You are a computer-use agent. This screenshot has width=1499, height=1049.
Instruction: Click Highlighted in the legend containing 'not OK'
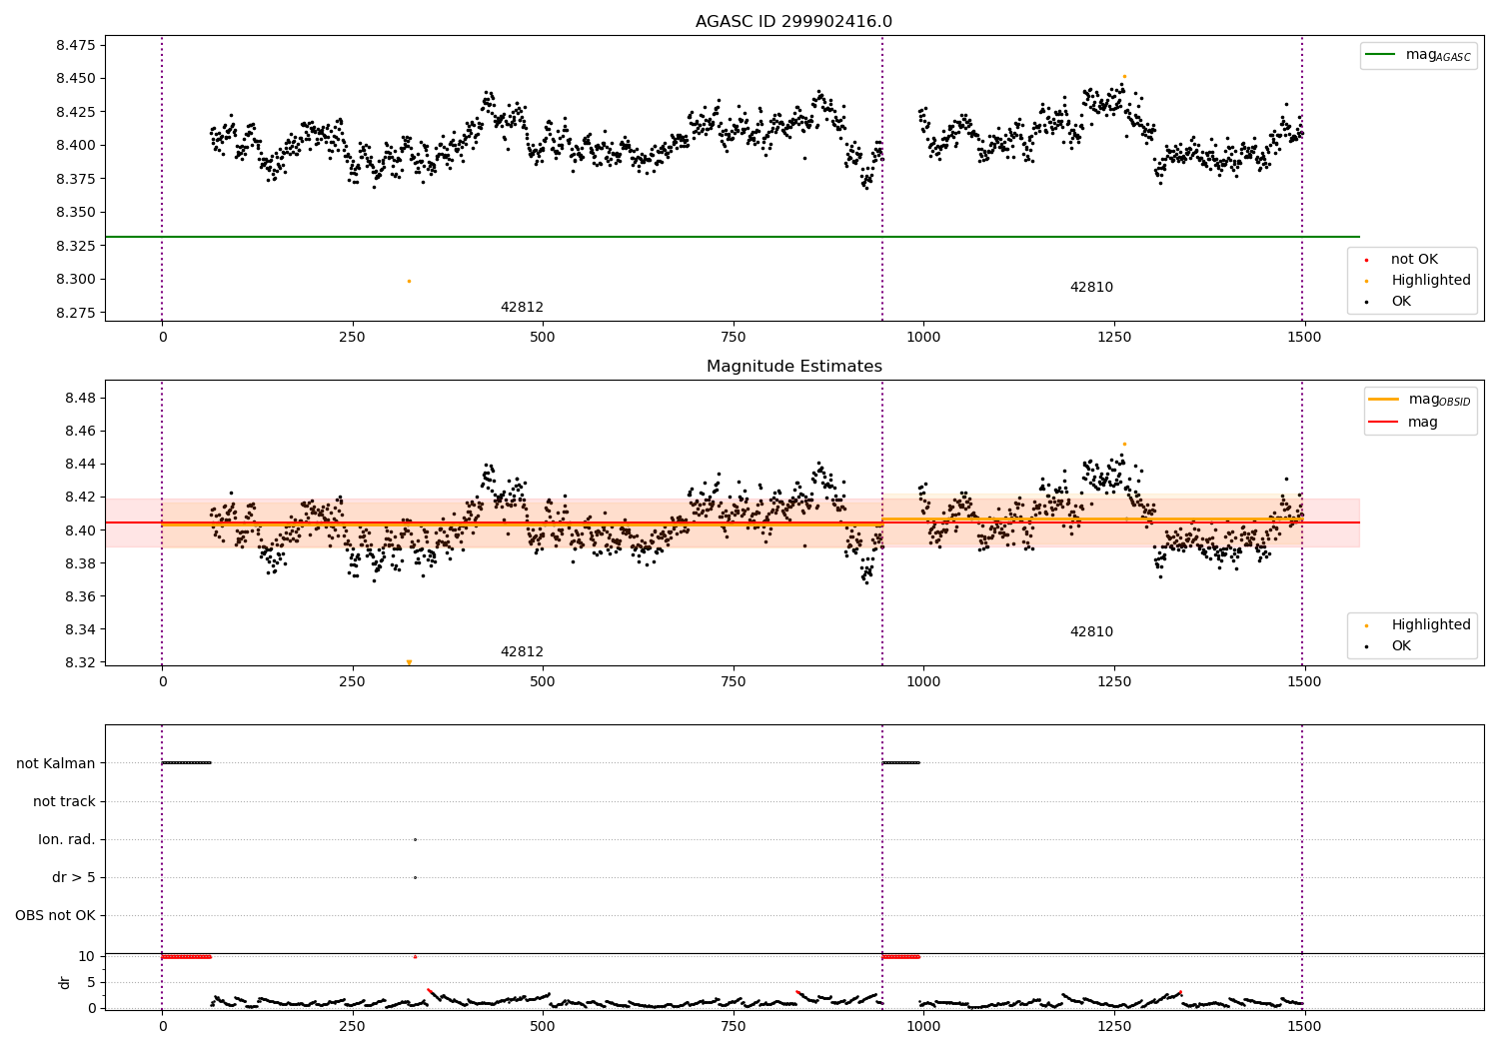[1431, 281]
